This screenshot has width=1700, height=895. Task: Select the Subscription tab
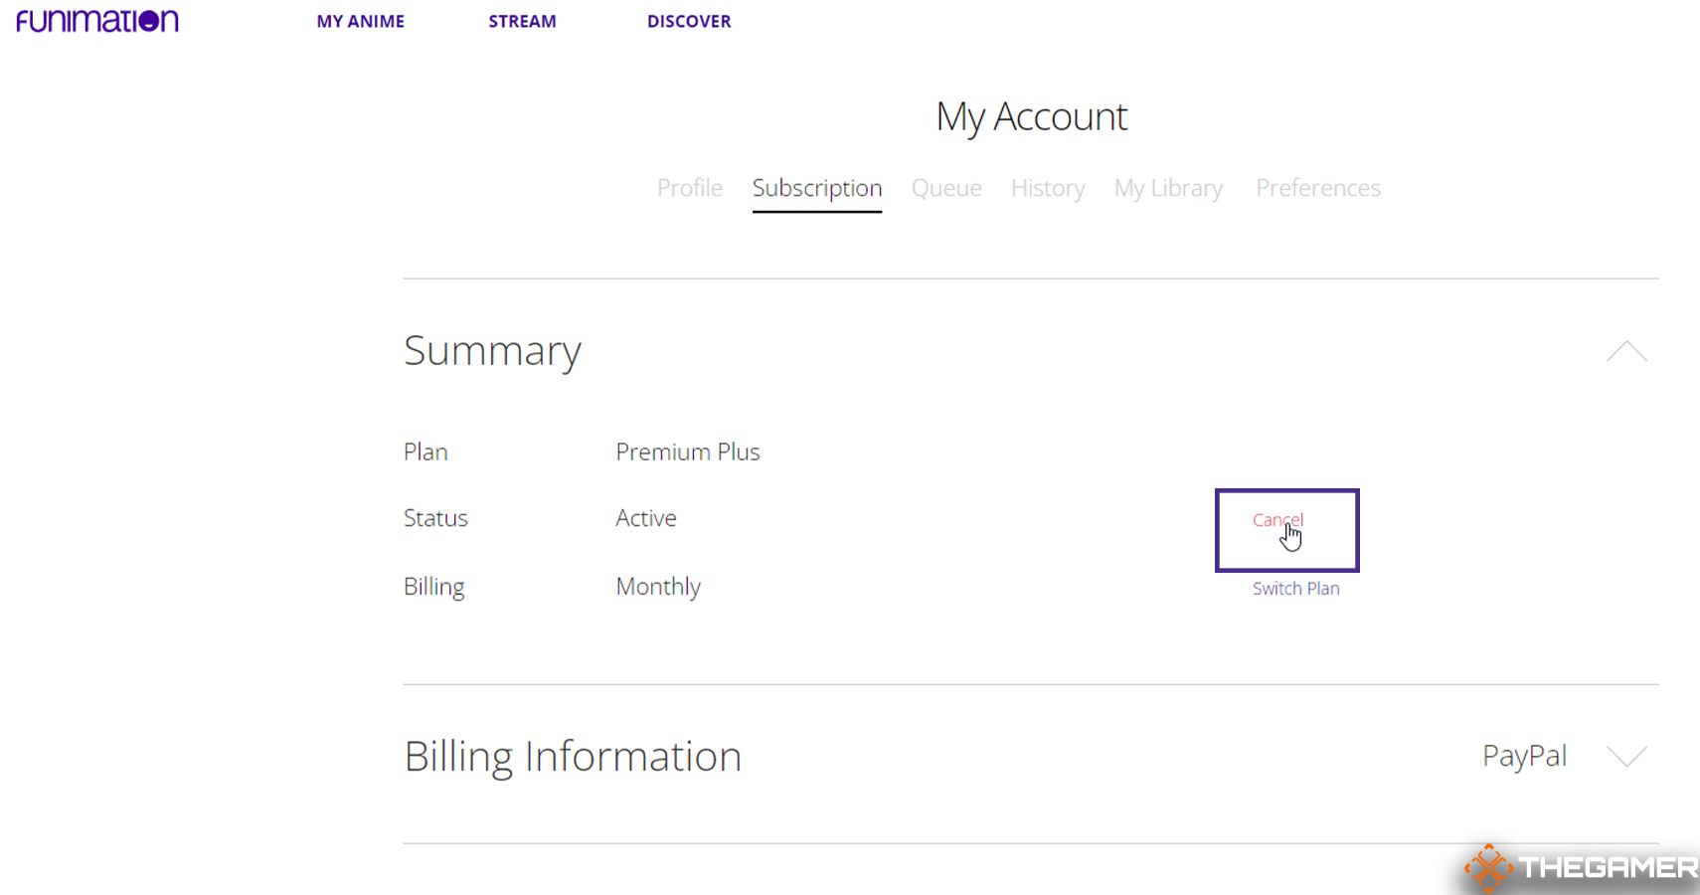[817, 189]
